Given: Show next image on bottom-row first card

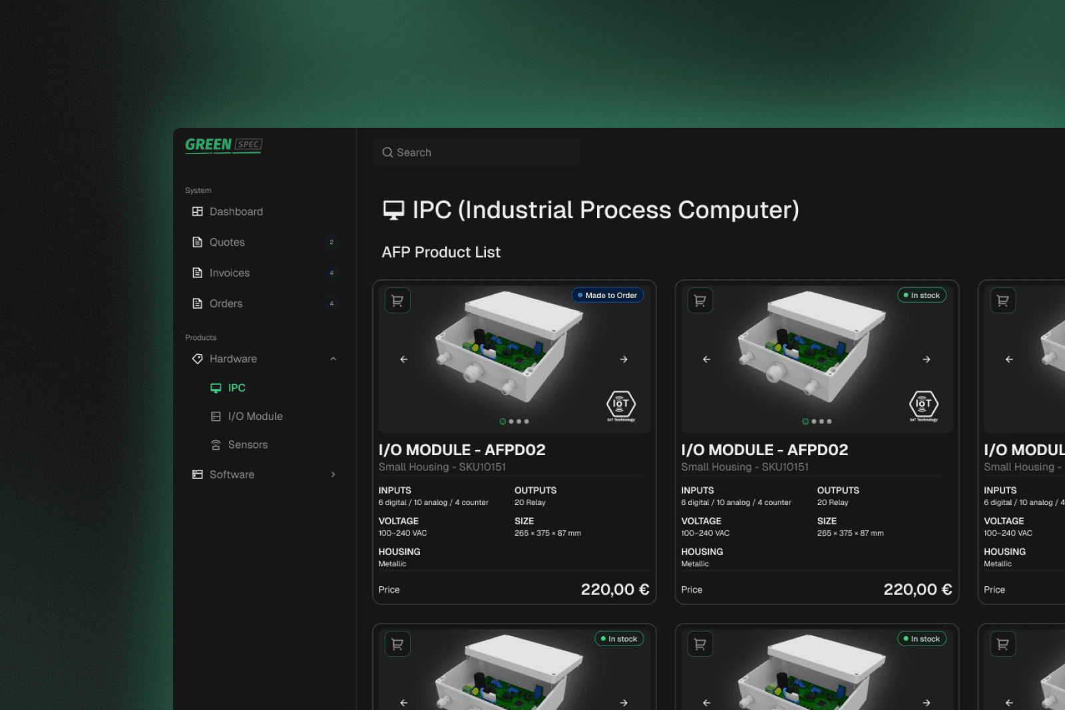Looking at the screenshot, I should click(x=624, y=703).
